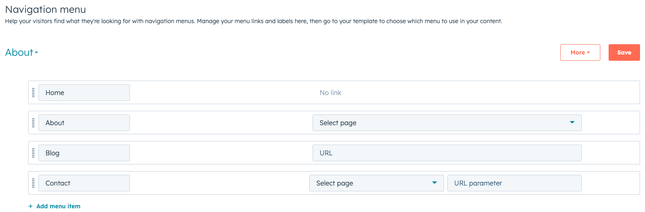Click the No link text in Home row
The image size is (645, 212).
point(330,93)
